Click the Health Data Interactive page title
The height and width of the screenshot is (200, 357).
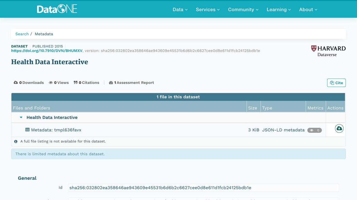(x=50, y=62)
